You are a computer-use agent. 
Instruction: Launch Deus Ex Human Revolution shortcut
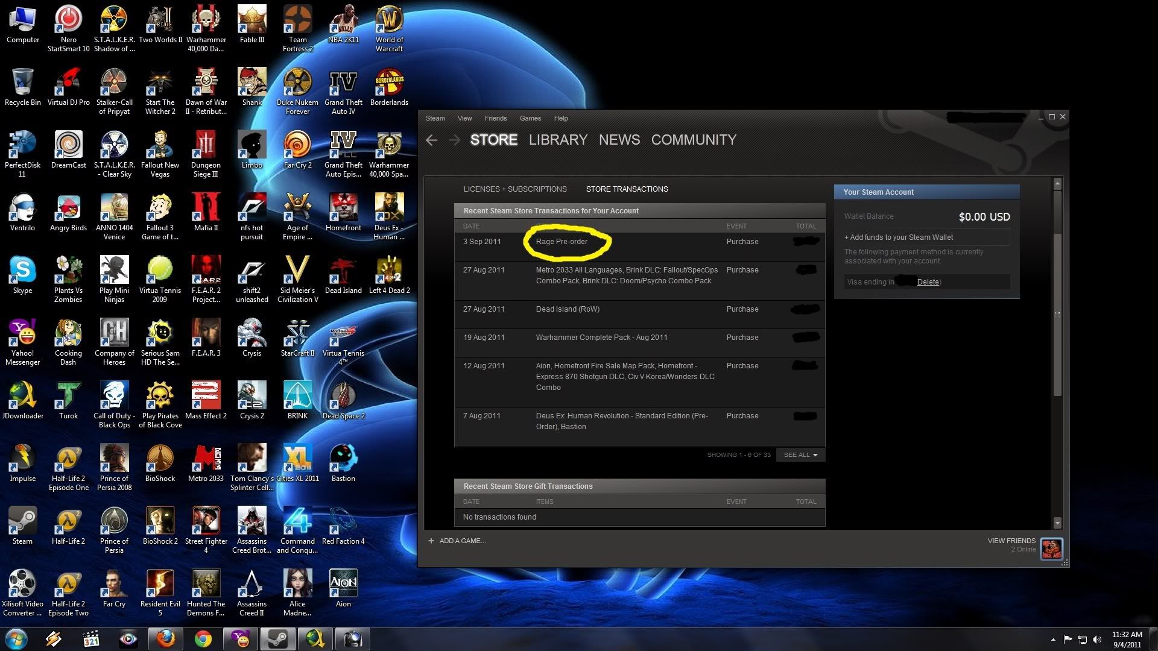pos(389,216)
